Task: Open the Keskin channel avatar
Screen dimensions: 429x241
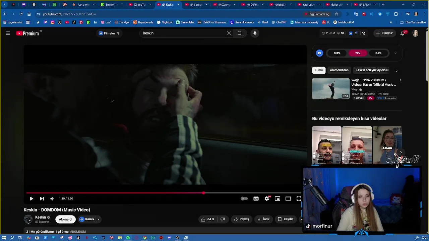Action: [28, 219]
